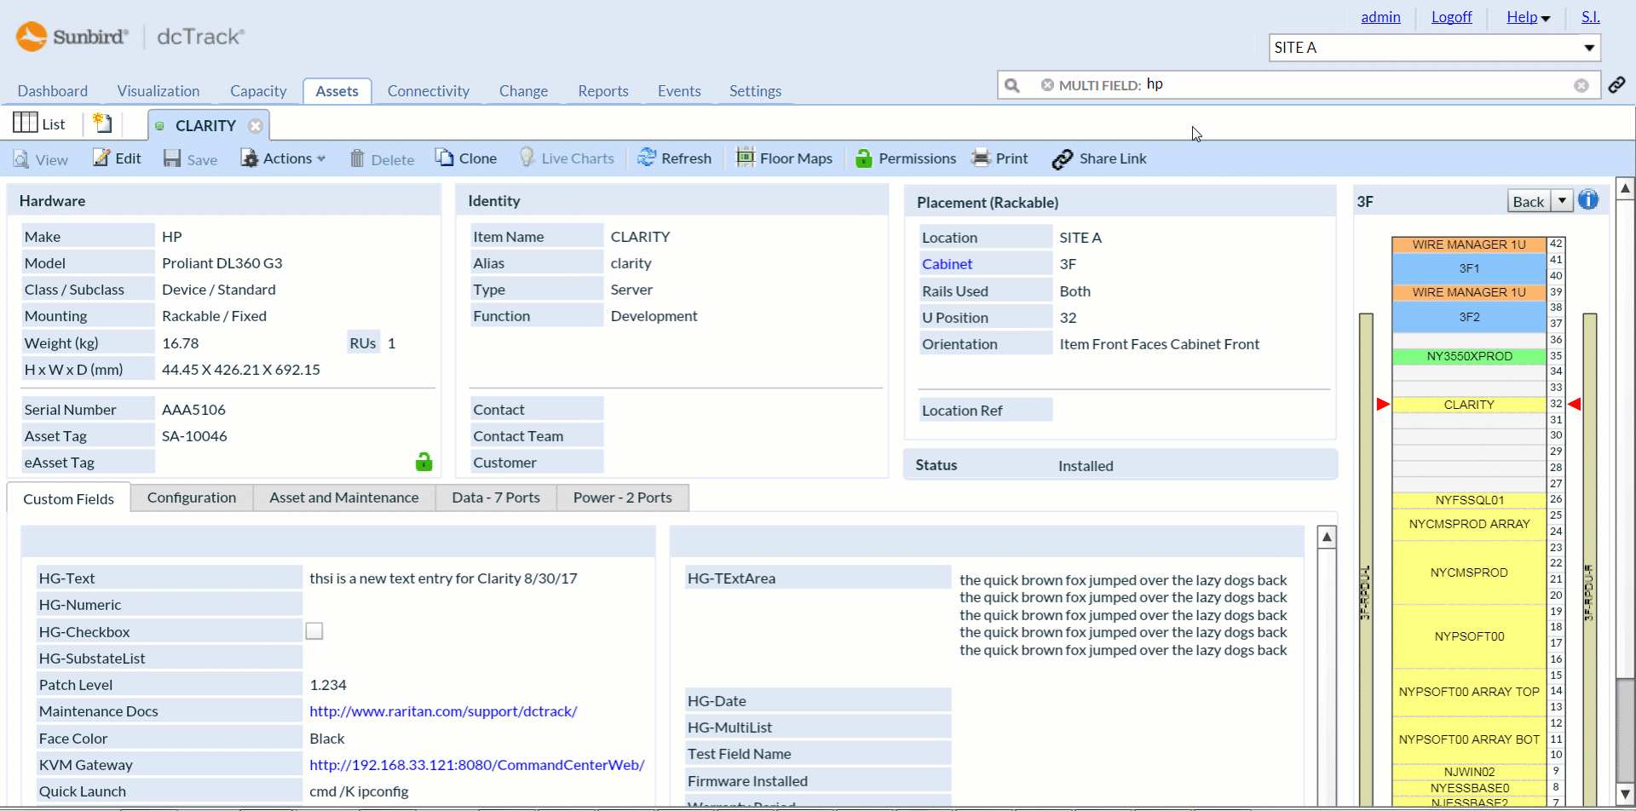Click the Clone icon in toolbar
The image size is (1636, 811).
point(444,158)
